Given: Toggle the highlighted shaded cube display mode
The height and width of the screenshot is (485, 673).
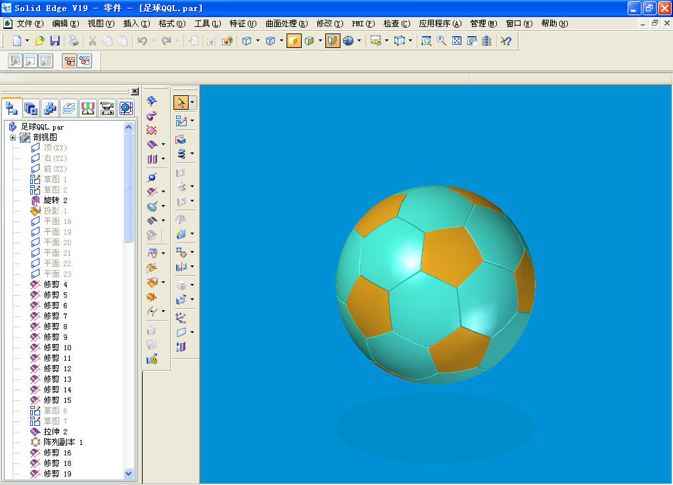Looking at the screenshot, I should pos(294,41).
